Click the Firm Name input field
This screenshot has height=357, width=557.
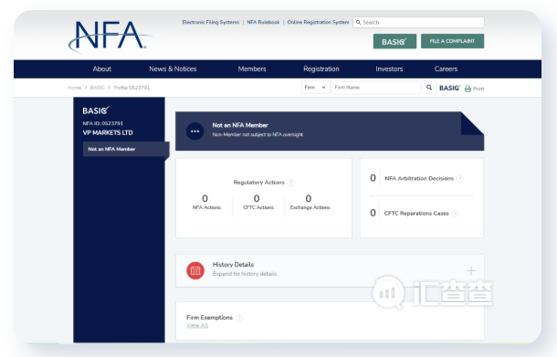tap(375, 88)
